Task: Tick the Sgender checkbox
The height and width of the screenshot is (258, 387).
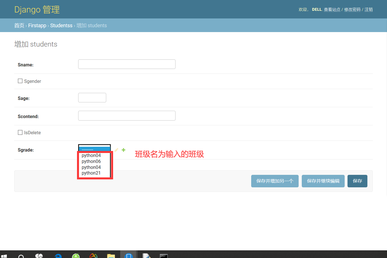Action: [x=20, y=81]
